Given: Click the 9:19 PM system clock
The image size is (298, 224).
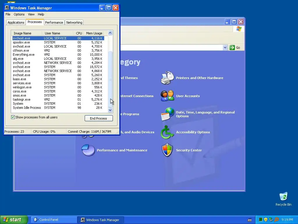Looking at the screenshot, I should tap(287, 220).
